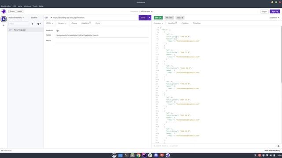Click the response filter input field

(x=214, y=146)
